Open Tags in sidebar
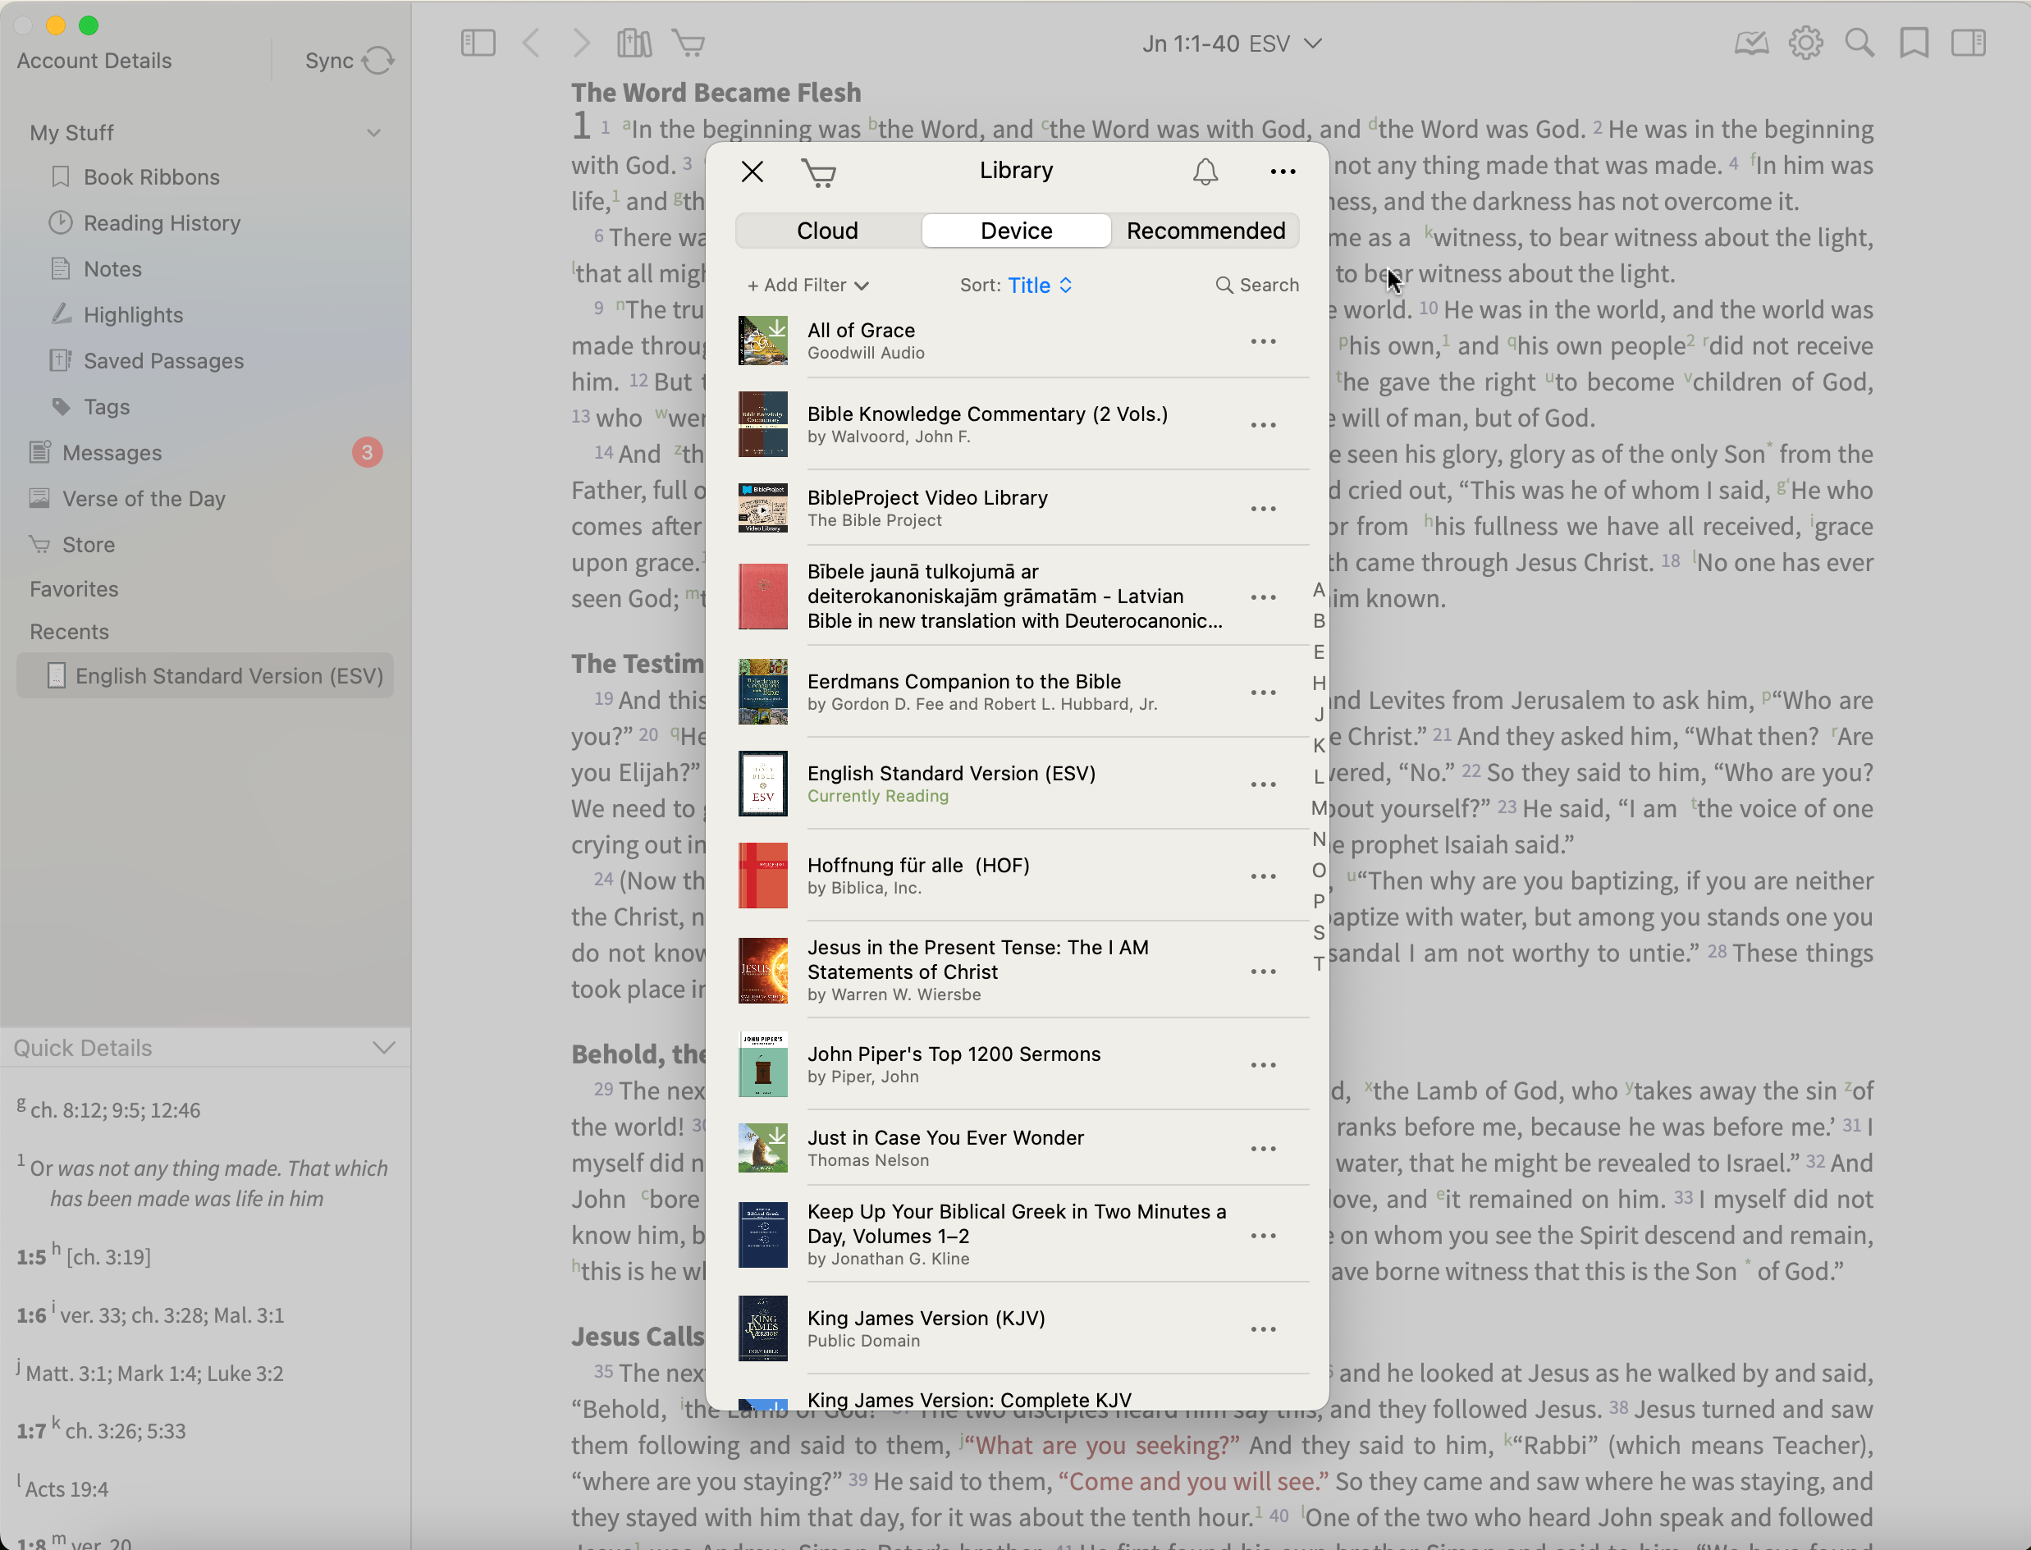Viewport: 2031px width, 1550px height. (106, 408)
